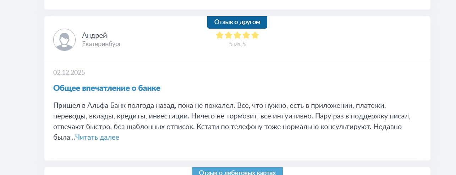The width and height of the screenshot is (456, 175).
Task: Click the first rating star
Action: coord(220,35)
